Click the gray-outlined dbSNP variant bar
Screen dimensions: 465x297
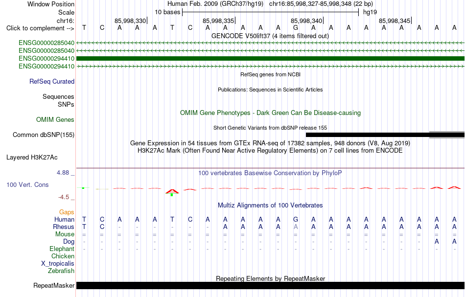[447, 135]
